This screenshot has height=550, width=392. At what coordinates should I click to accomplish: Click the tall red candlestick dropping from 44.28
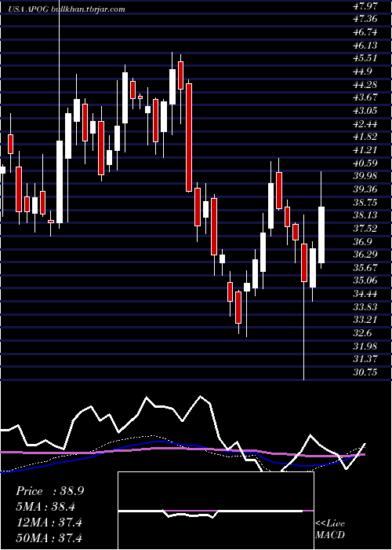tap(189, 137)
